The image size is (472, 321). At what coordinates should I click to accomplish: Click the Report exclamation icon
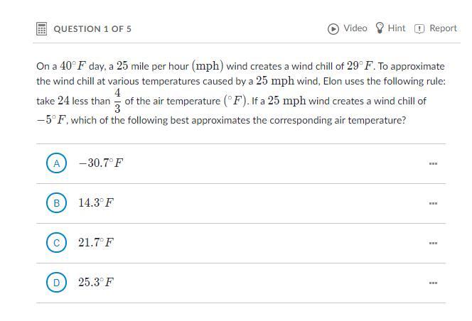(x=419, y=29)
